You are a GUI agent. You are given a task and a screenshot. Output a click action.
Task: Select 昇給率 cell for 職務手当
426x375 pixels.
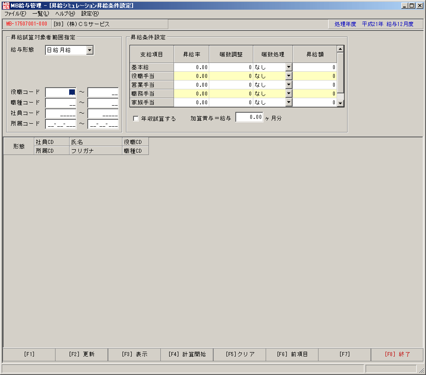[191, 94]
